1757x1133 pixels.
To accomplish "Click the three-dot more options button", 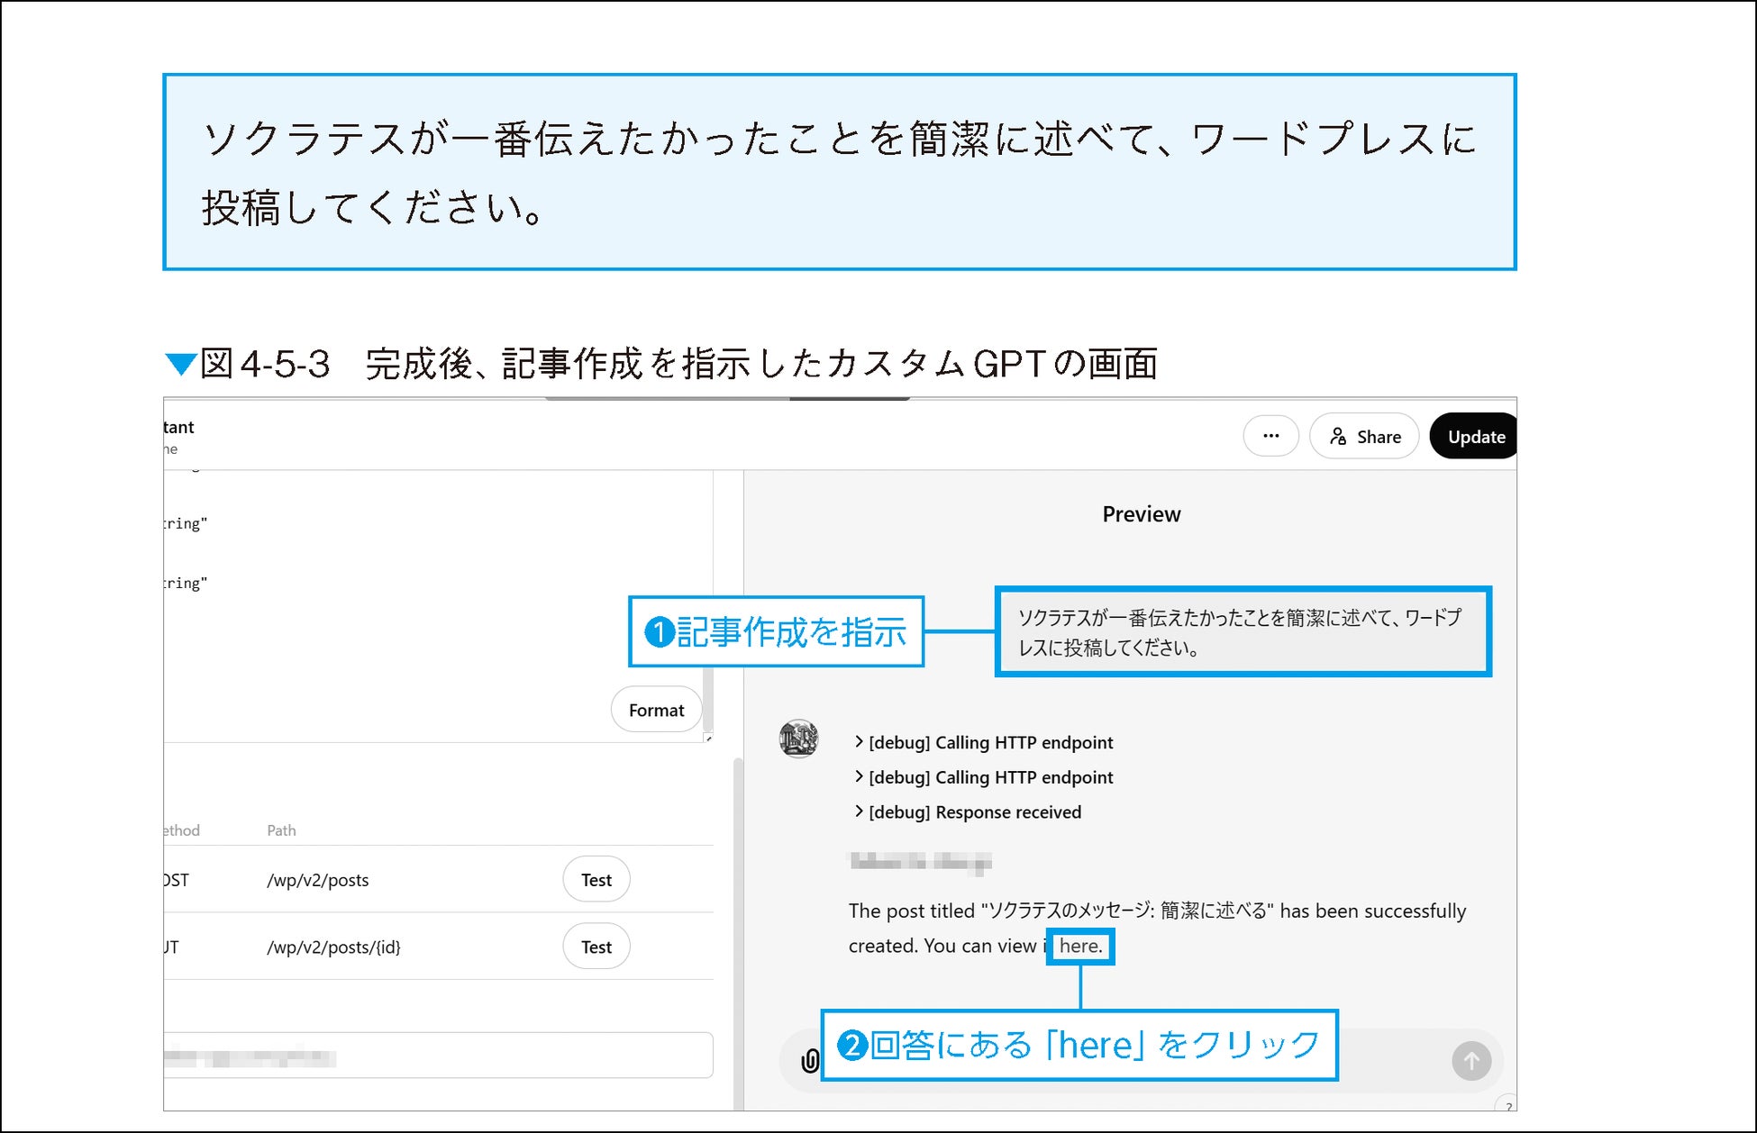I will tap(1270, 436).
